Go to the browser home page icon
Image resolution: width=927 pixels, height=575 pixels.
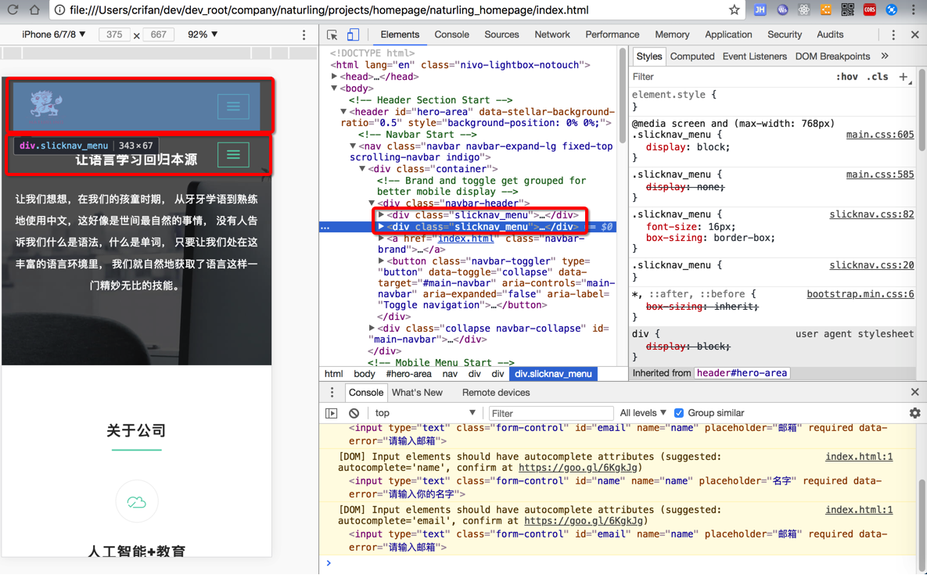tap(35, 9)
